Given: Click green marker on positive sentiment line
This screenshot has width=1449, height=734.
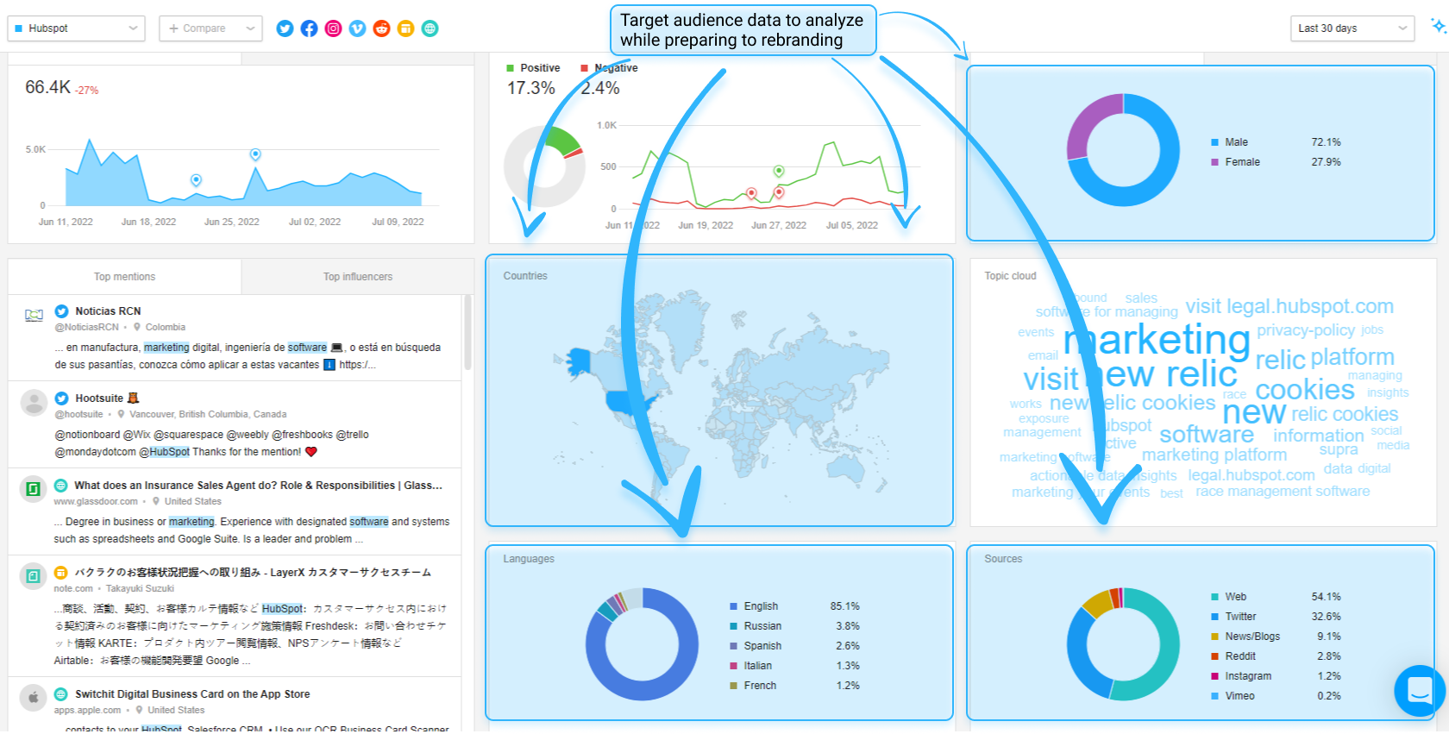Looking at the screenshot, I should [779, 172].
